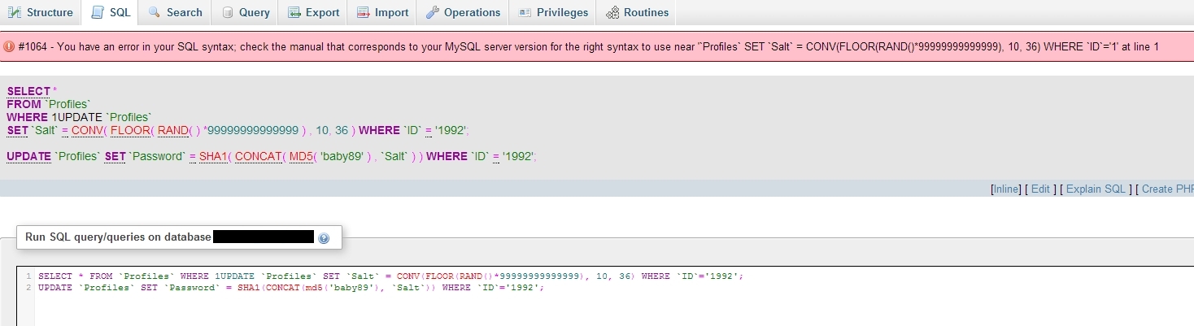
Task: Click the Privileges tab icon
Action: (525, 12)
